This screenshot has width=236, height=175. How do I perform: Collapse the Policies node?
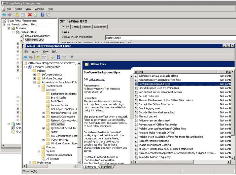[30, 71]
